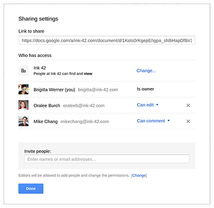
Task: Click the Ink 42 access description row
Action: click(x=107, y=71)
